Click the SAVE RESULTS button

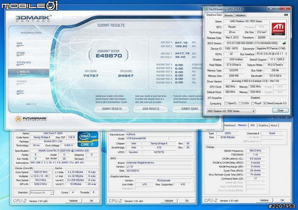coord(151,109)
